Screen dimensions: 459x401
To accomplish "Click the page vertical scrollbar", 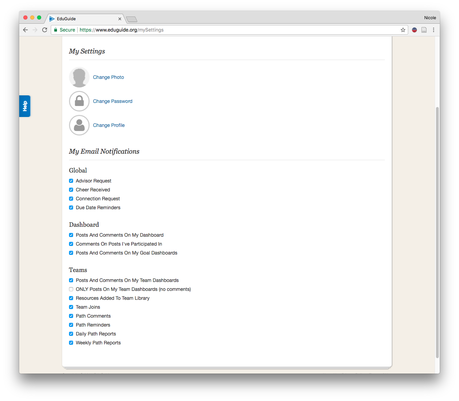I will click(437, 233).
